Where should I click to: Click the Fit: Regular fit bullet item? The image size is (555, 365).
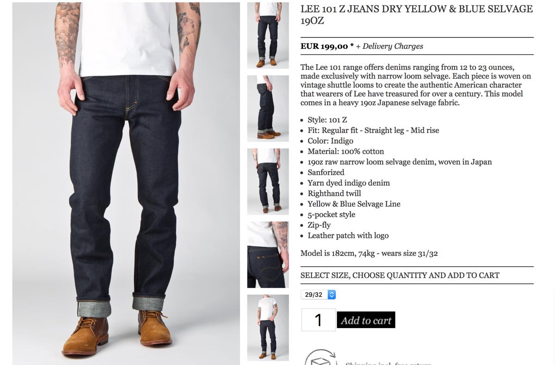pyautogui.click(x=373, y=130)
